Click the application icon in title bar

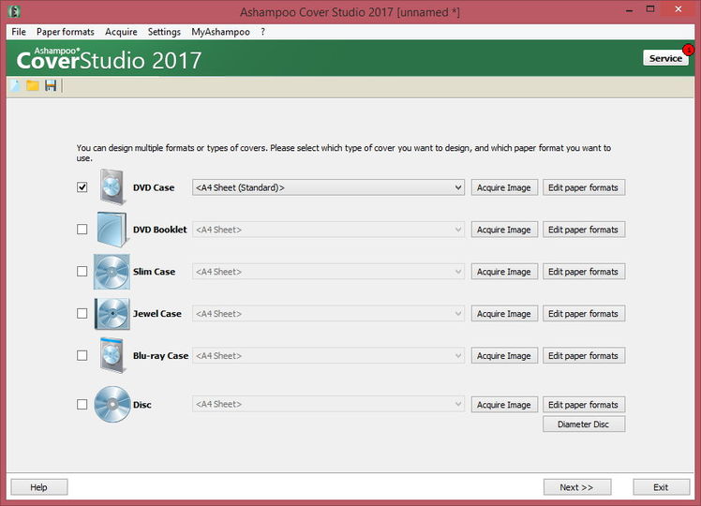(x=14, y=11)
